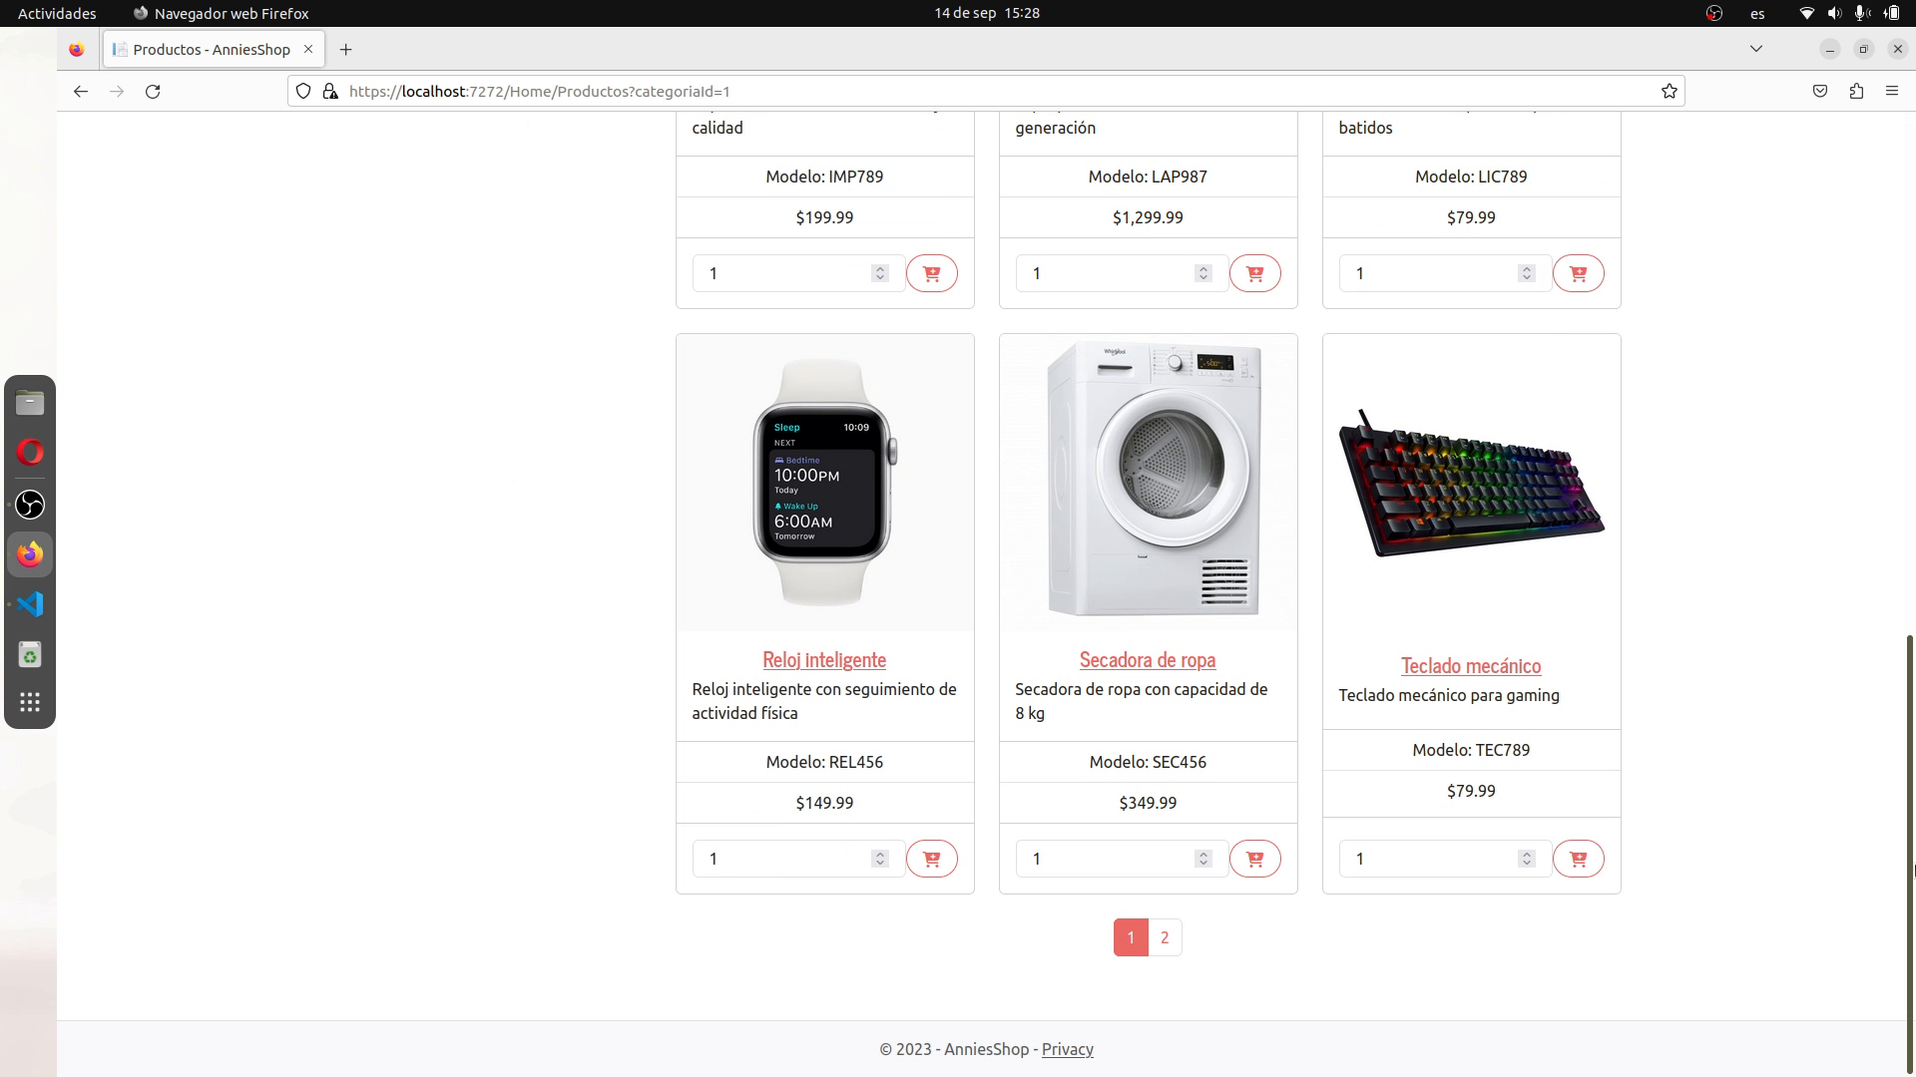Screen dimensions: 1916x1077
Task: Open Firefox extensions icon
Action: [x=1856, y=91]
